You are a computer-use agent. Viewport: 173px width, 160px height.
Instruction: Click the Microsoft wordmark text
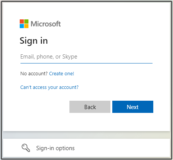pyautogui.click(x=46, y=24)
